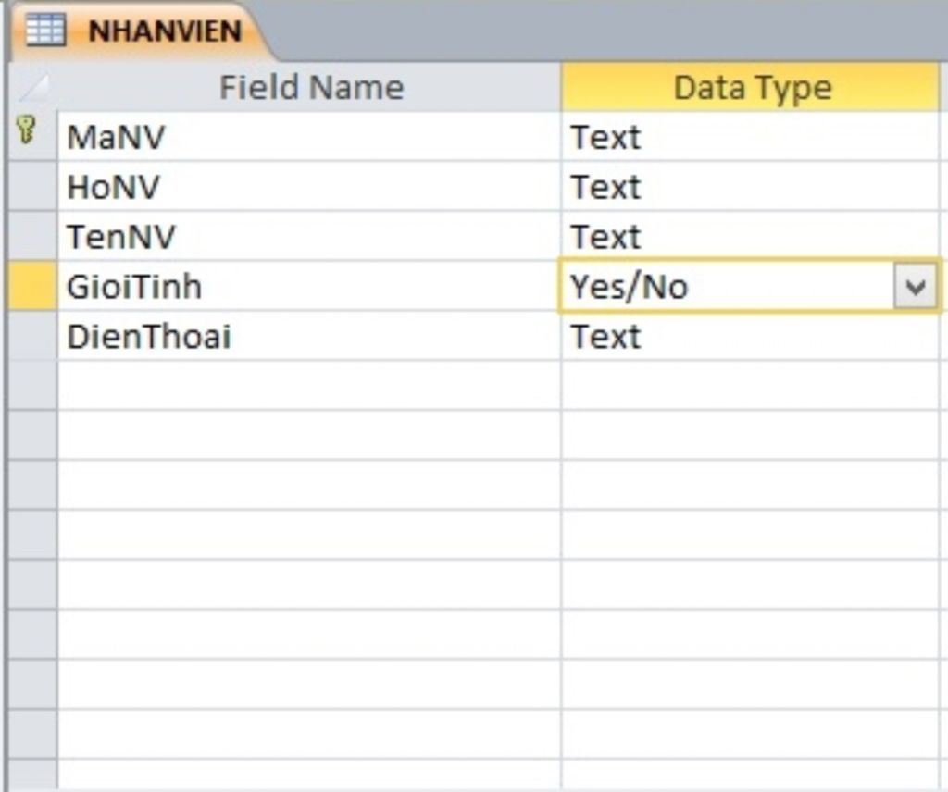Viewport: 948px width, 792px height.
Task: Click the table icon on NHANVIEN tab
Action: (45, 30)
